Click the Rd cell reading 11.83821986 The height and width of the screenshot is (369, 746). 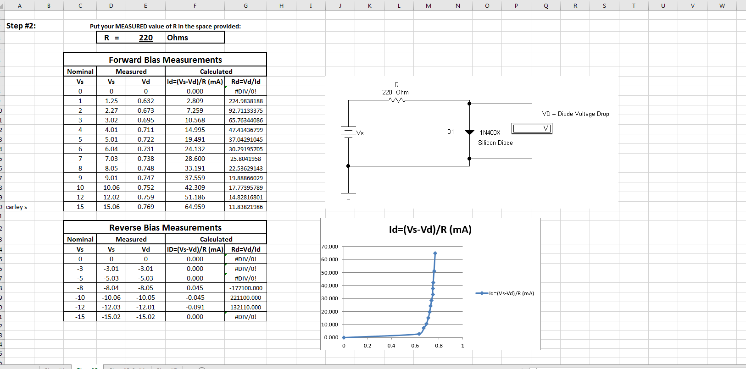point(245,207)
